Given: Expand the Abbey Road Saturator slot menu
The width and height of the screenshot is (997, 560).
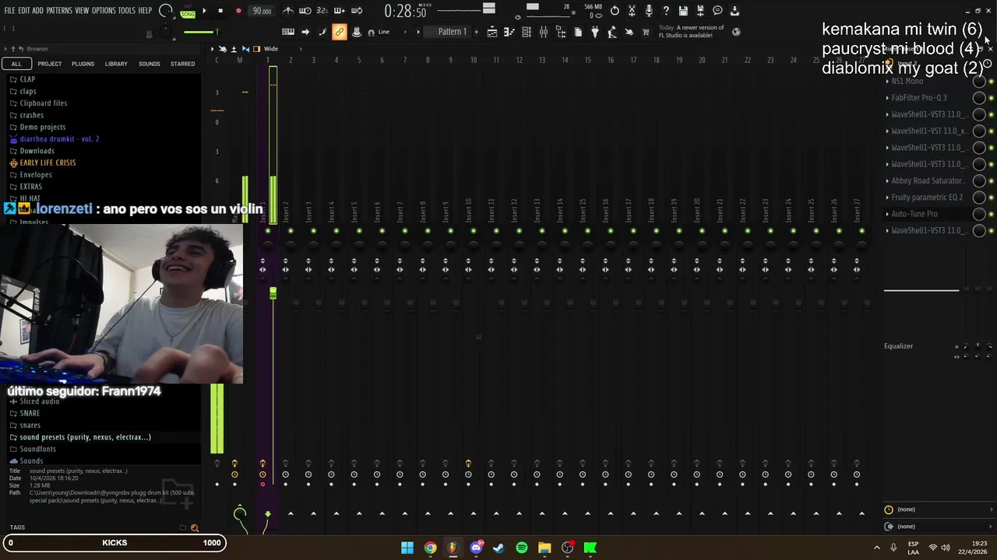Looking at the screenshot, I should point(887,181).
